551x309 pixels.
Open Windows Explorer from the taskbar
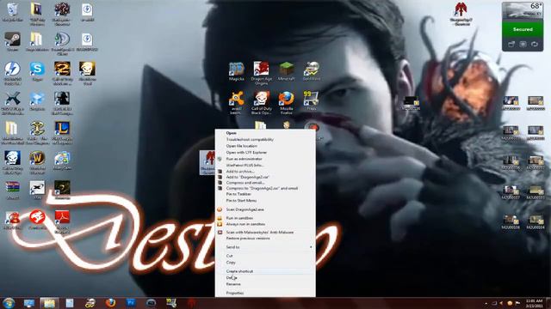click(49, 303)
